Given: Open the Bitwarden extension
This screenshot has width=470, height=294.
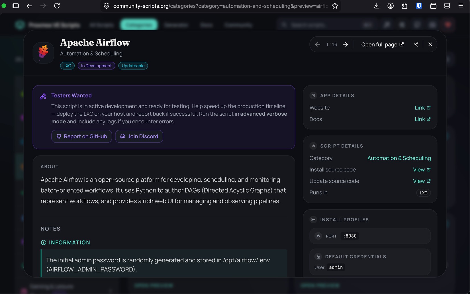Looking at the screenshot, I should tap(419, 6).
